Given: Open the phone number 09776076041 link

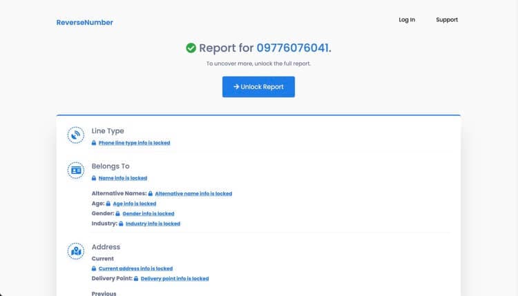Looking at the screenshot, I should point(293,48).
